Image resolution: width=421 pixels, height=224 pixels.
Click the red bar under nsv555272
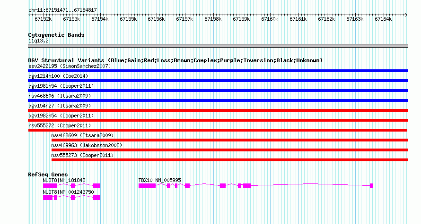click(x=218, y=130)
